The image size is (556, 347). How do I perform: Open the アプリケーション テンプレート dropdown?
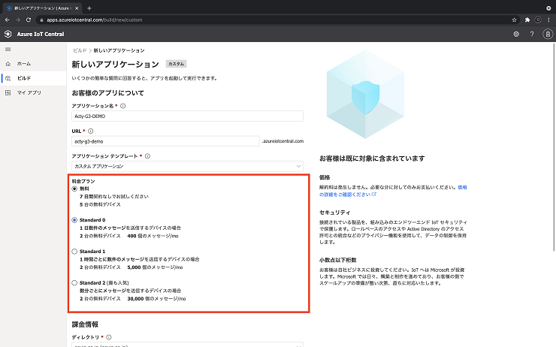pos(187,166)
